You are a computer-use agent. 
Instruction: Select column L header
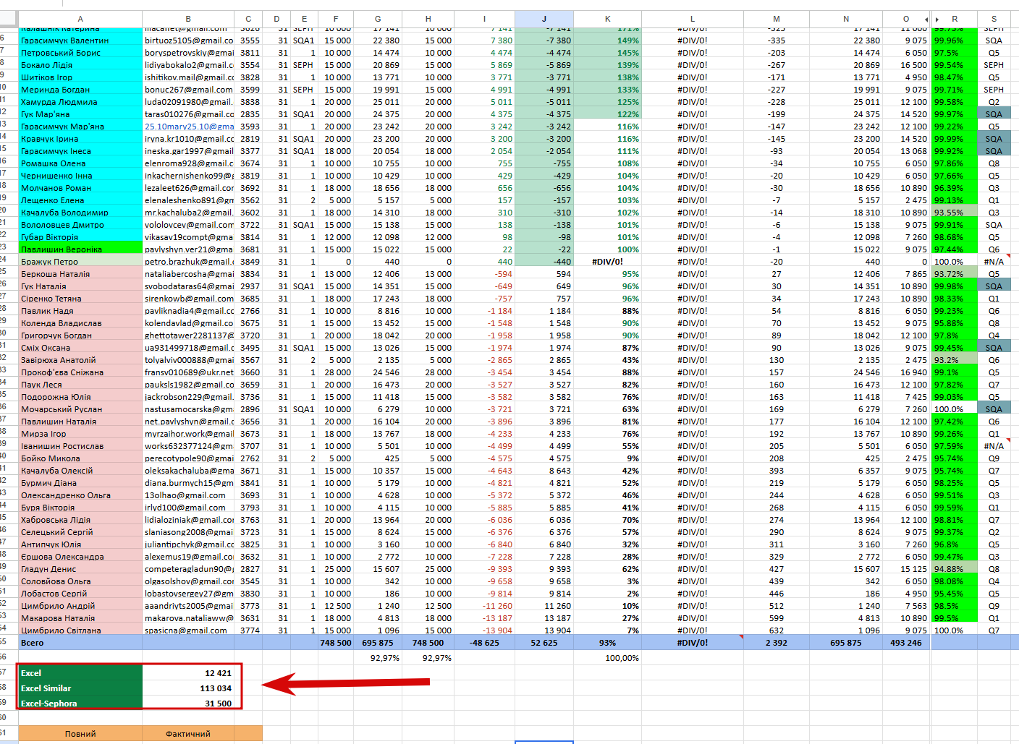tap(693, 19)
